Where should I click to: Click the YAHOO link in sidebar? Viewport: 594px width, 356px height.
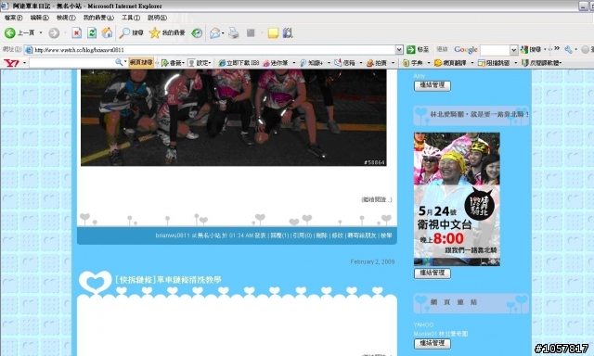coord(423,325)
